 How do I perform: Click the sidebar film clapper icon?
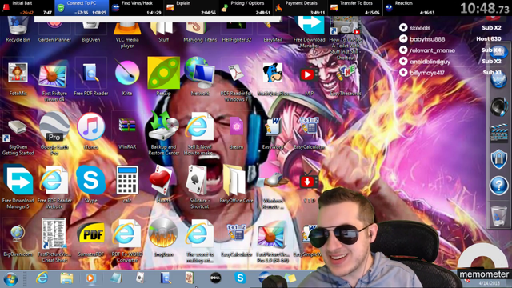[x=498, y=133]
